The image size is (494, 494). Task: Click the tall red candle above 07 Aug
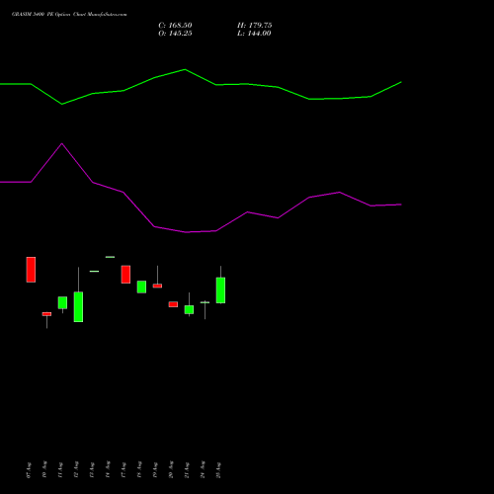[31, 270]
